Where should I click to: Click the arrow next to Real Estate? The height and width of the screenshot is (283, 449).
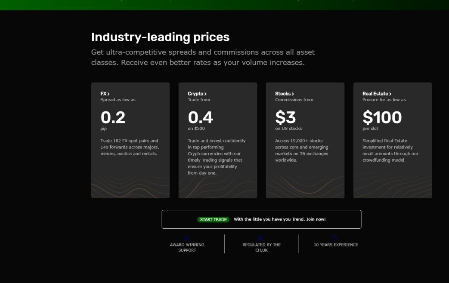[x=390, y=94]
